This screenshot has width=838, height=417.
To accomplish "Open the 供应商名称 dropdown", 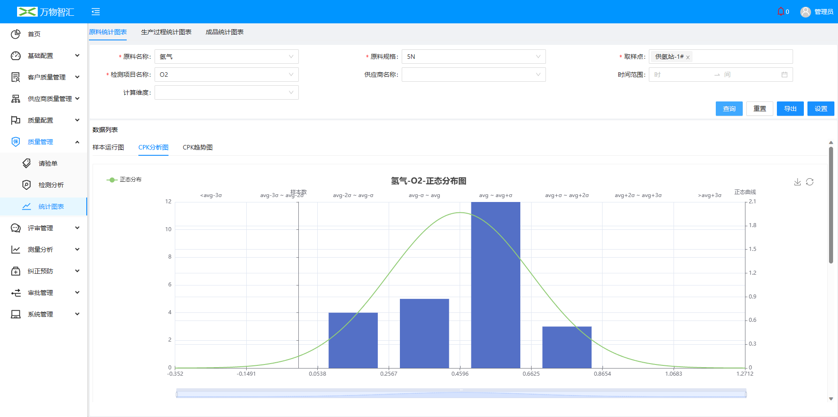I will tap(474, 75).
